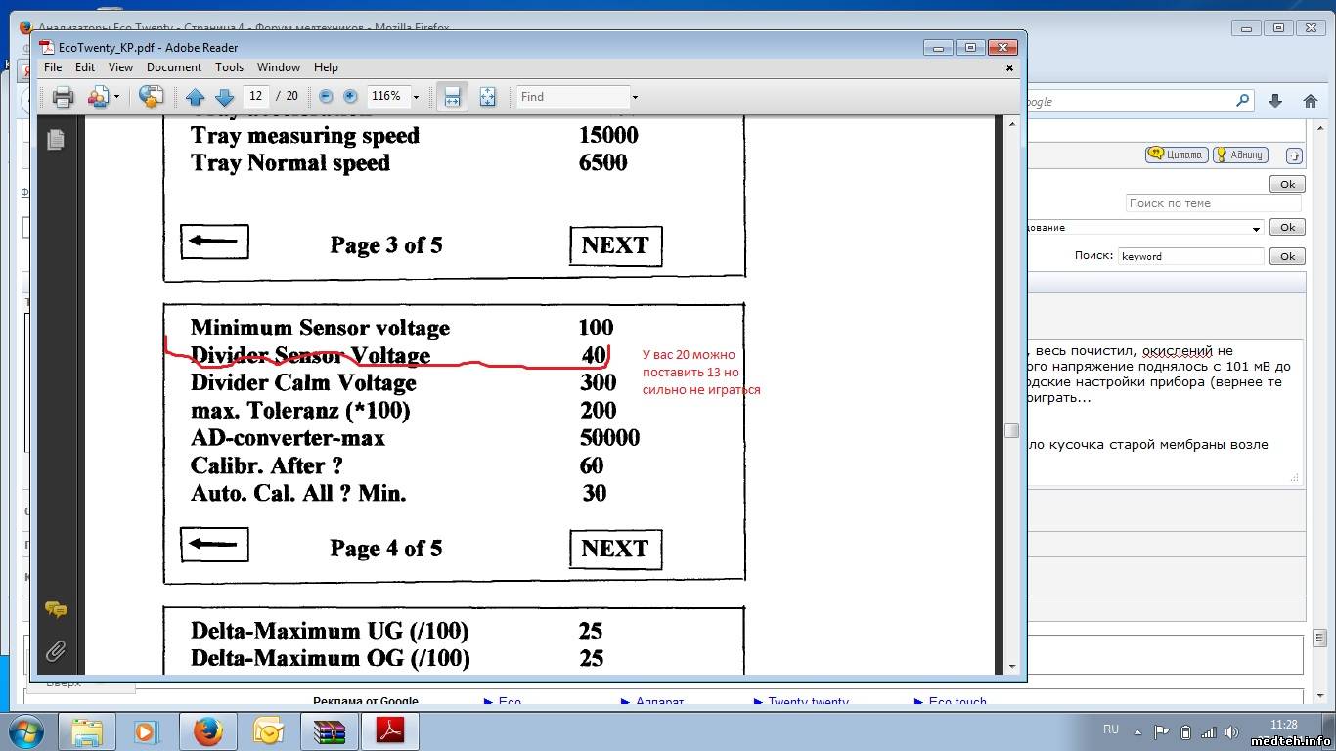Click the Adobe Reader vertical scrollbar thumb
This screenshot has width=1336, height=751.
pos(1012,430)
